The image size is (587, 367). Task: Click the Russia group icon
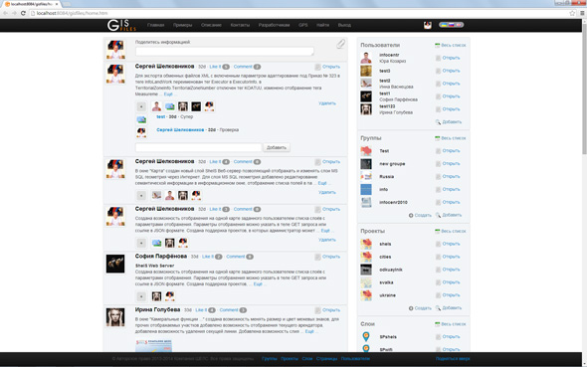366,177
